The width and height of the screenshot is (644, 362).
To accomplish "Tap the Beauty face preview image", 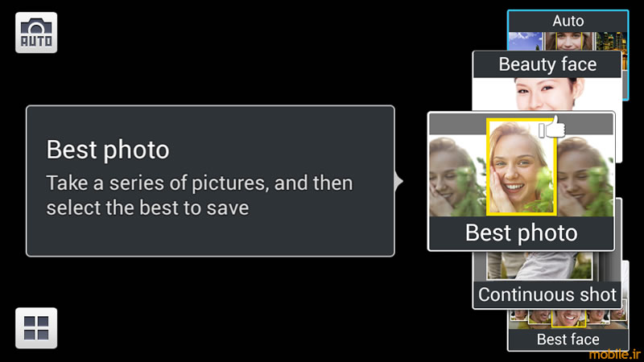I will click(547, 94).
